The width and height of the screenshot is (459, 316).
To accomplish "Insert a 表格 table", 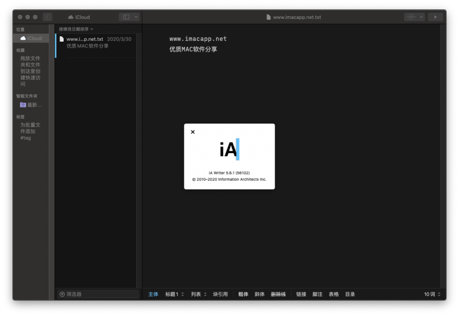I will tap(333, 294).
